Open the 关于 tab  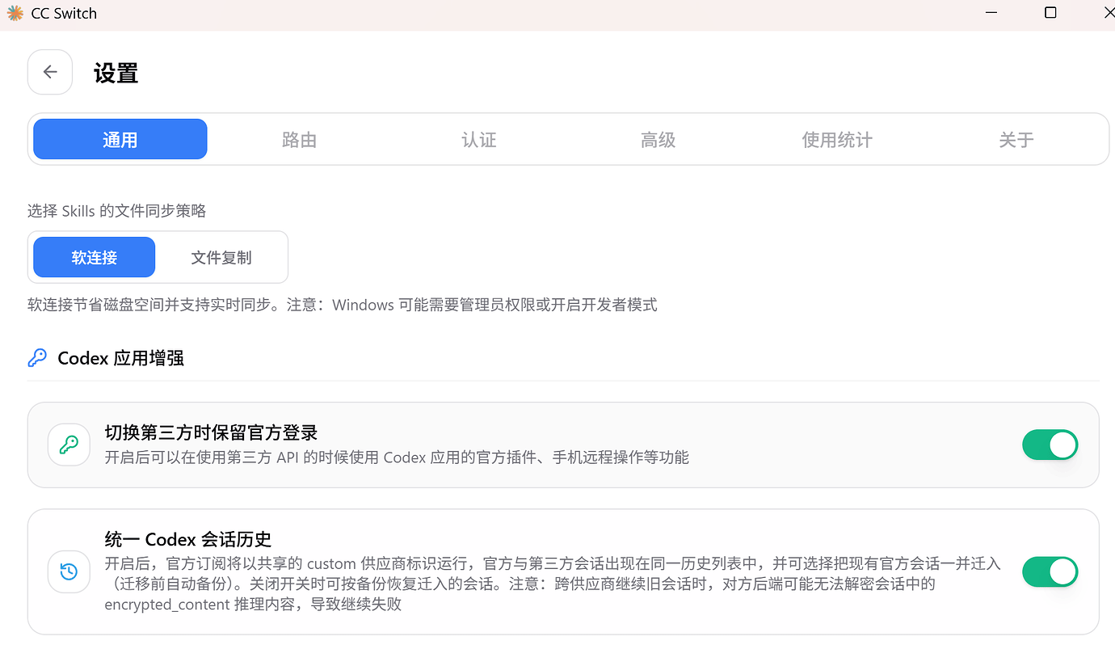pyautogui.click(x=1016, y=139)
